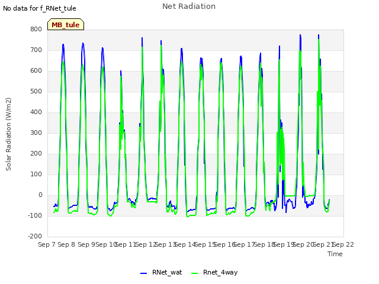Click the Sep 9 x-axis label
The height and width of the screenshot is (284, 379).
point(86,244)
